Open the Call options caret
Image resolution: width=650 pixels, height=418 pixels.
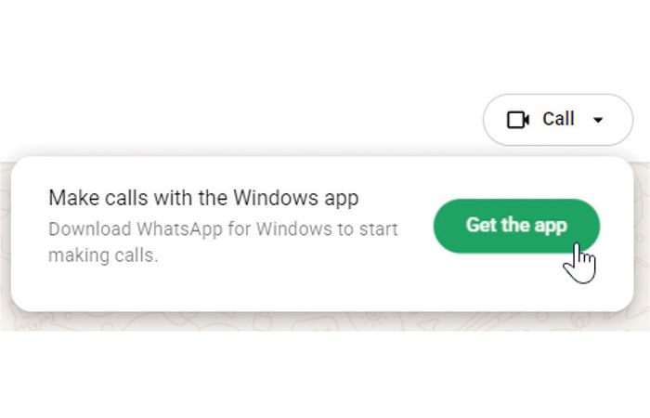pos(598,120)
